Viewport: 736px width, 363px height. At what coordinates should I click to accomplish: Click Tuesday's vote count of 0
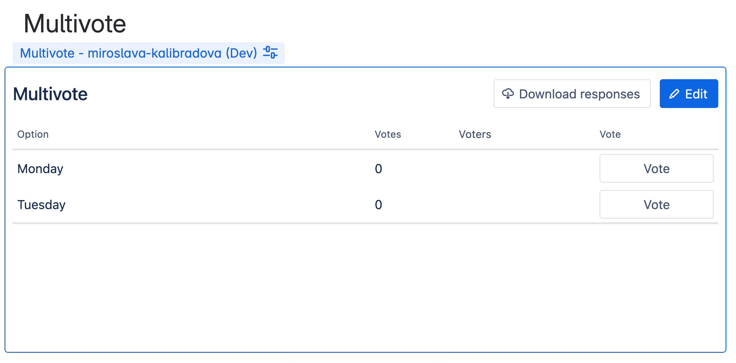pyautogui.click(x=378, y=205)
